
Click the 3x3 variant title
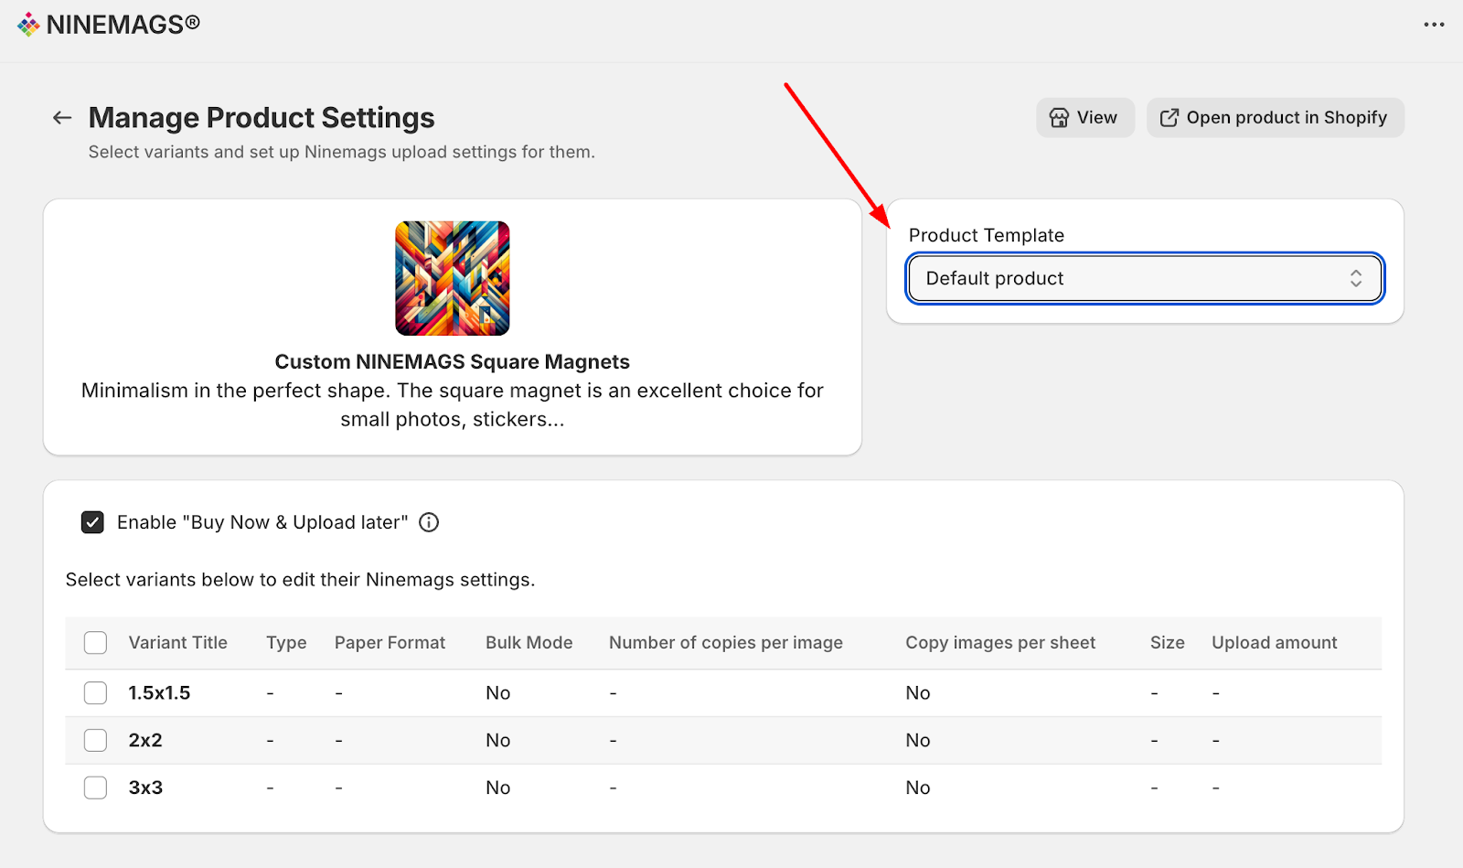click(x=145, y=788)
